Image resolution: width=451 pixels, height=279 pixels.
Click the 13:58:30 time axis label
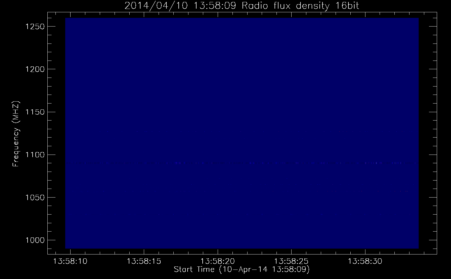pos(365,262)
